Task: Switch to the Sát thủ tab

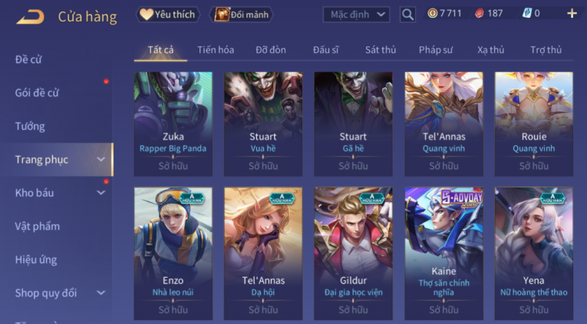Action: point(381,50)
